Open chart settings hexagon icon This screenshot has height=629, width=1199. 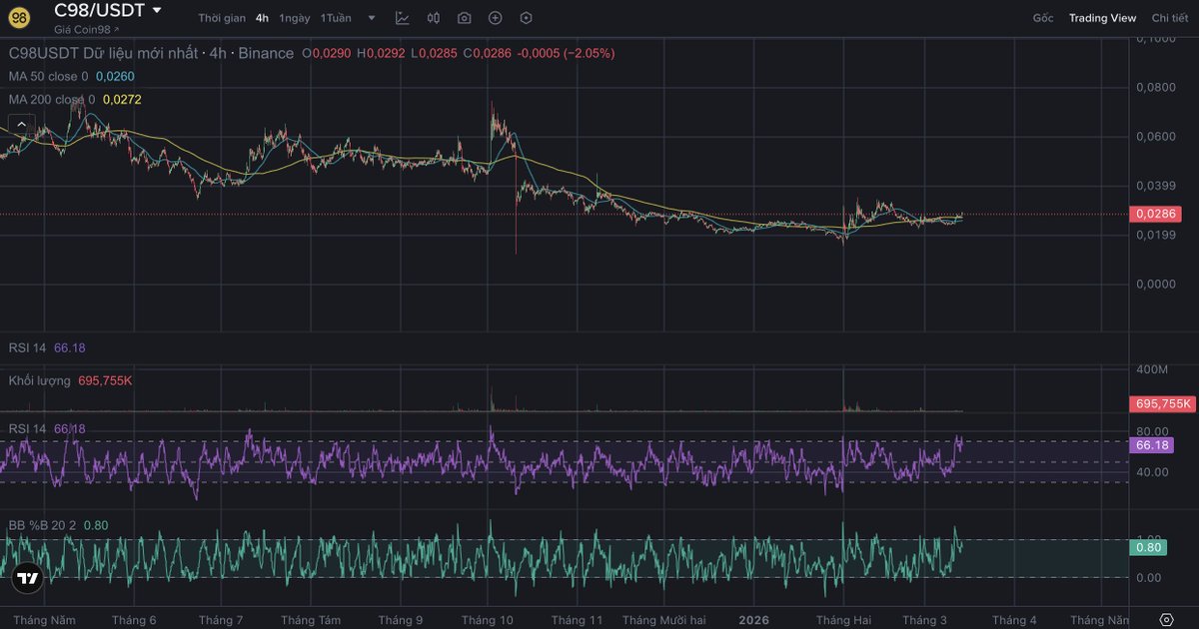click(x=527, y=18)
